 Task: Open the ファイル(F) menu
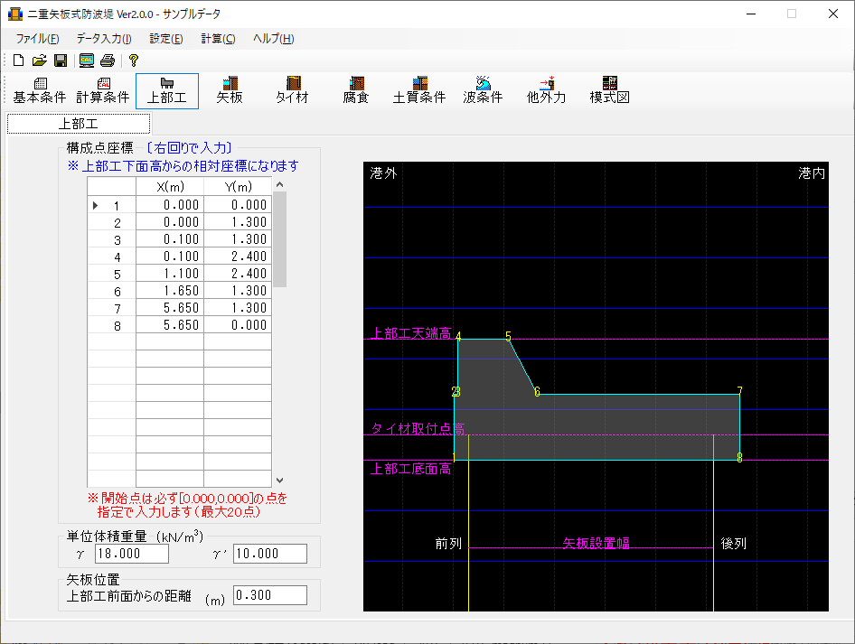pyautogui.click(x=37, y=39)
